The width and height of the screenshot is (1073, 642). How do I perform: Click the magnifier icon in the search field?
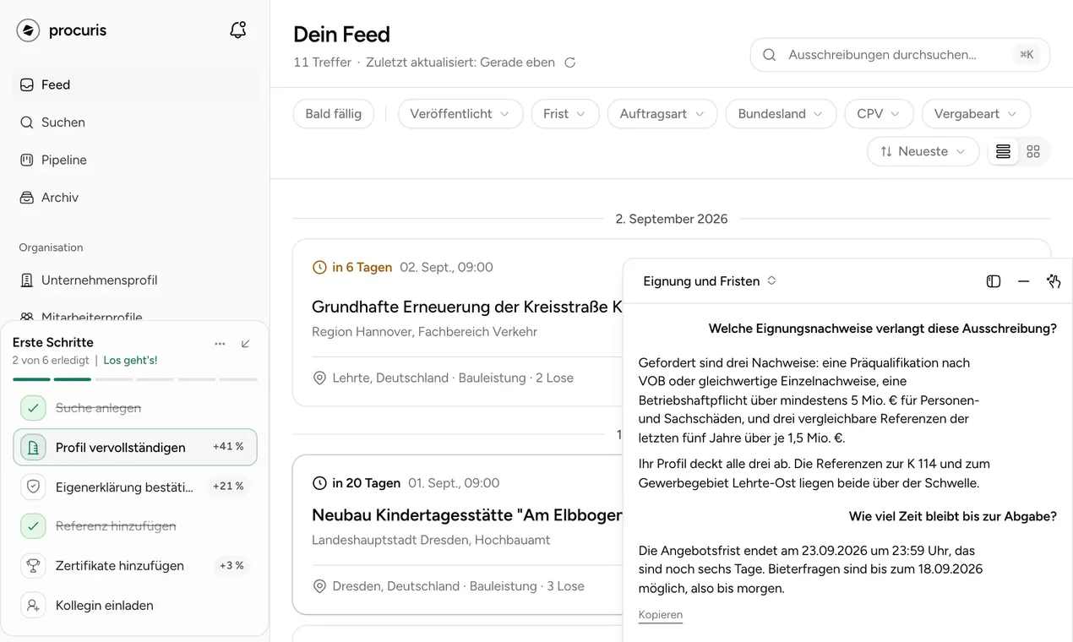tap(770, 55)
